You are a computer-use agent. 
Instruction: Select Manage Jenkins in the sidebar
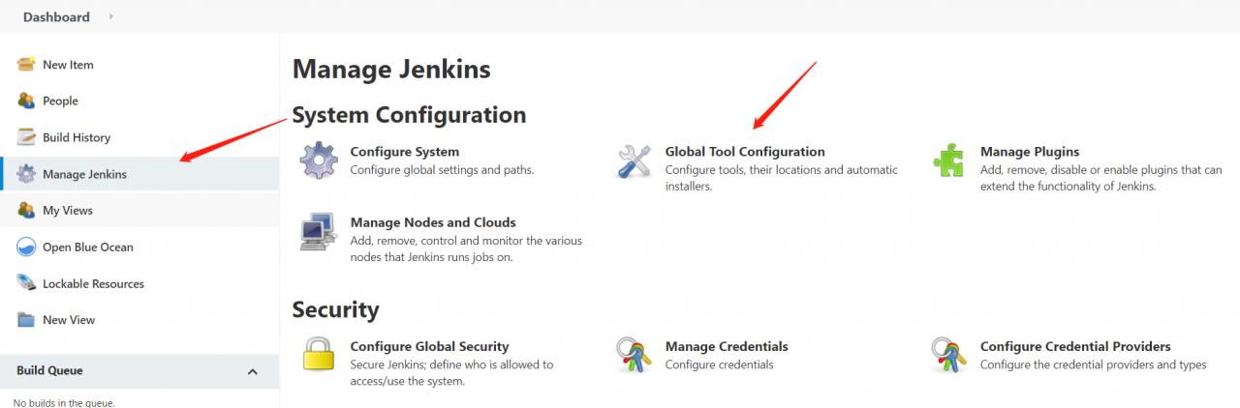click(x=84, y=174)
